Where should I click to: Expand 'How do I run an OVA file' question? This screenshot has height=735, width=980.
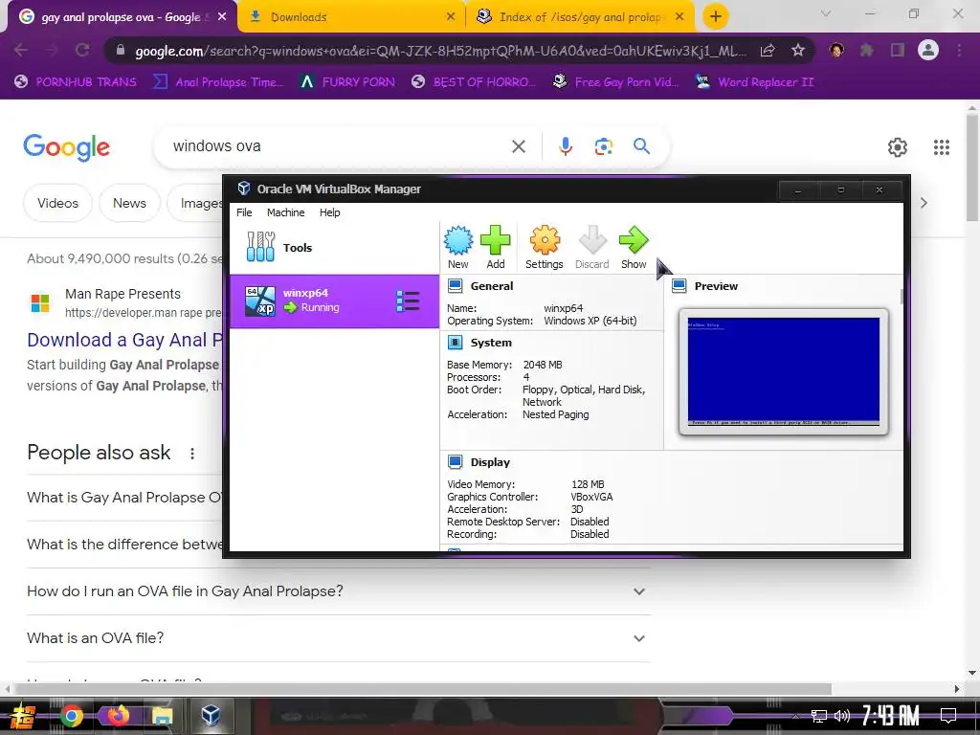tap(338, 591)
